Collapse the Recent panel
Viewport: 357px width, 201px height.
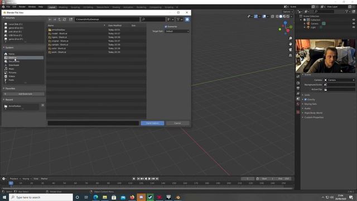click(4, 99)
